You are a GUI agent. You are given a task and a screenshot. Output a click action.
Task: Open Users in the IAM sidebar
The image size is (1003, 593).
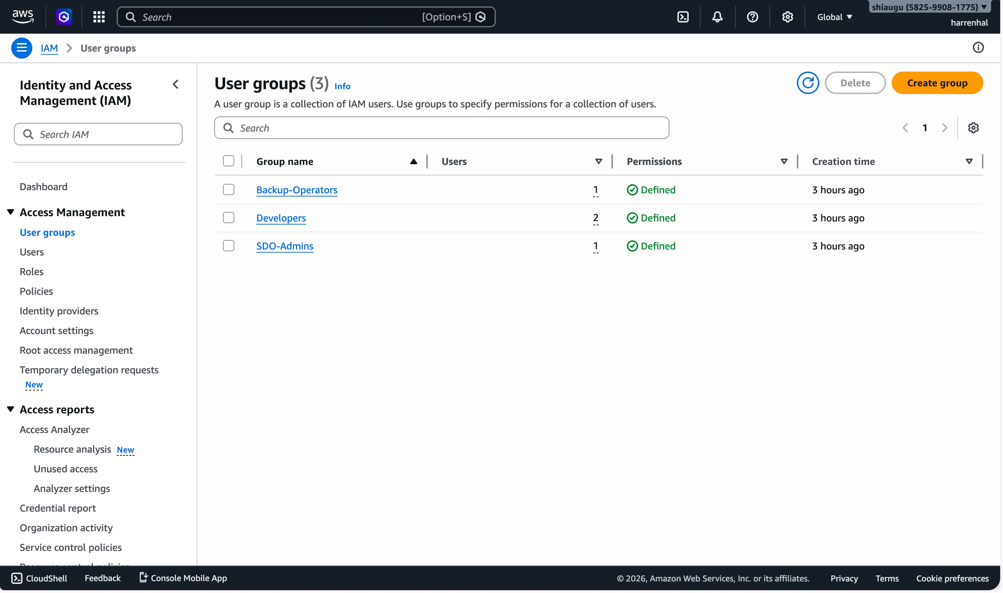tap(32, 252)
